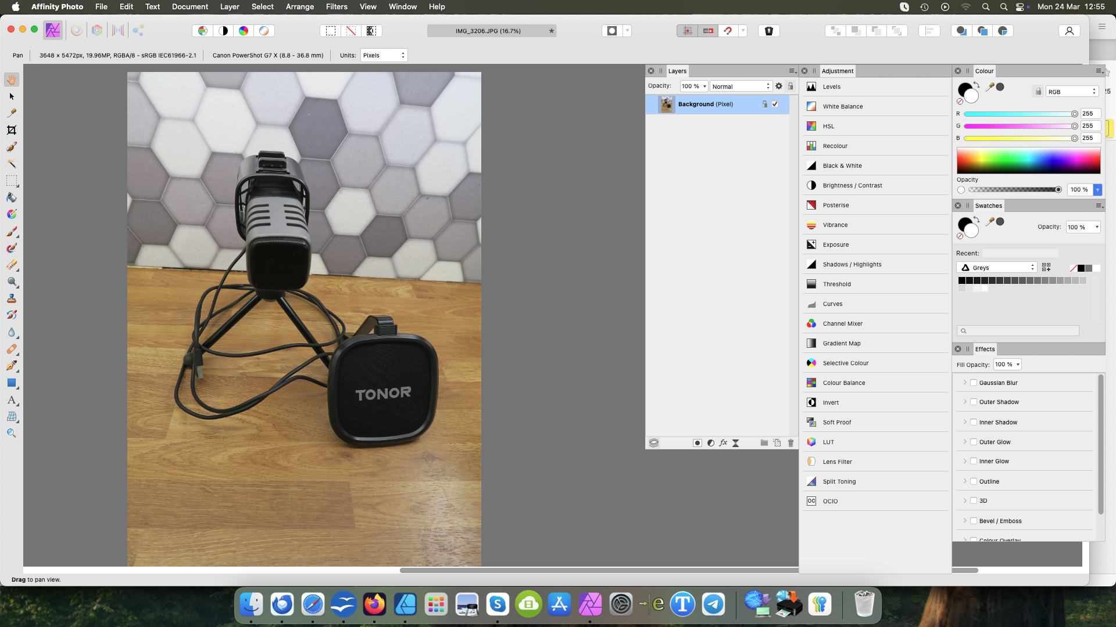Switch to Photo Persona icon
1116x627 pixels.
pyautogui.click(x=53, y=30)
